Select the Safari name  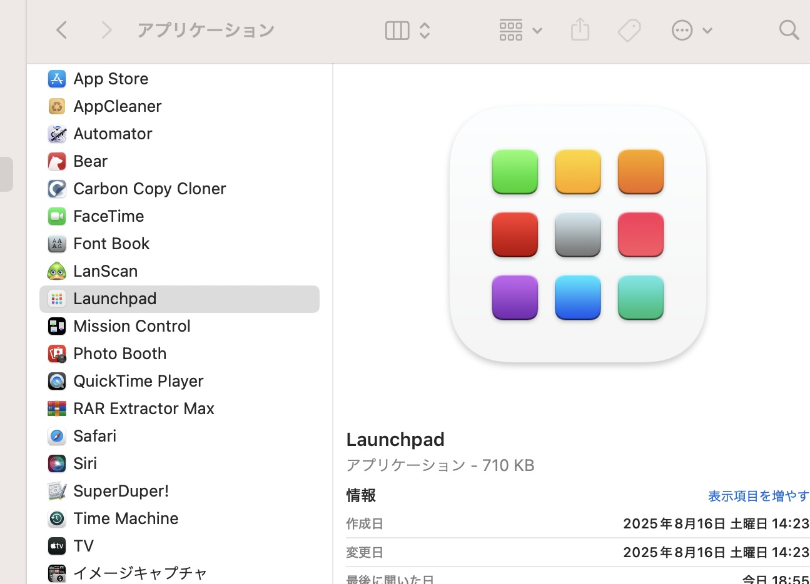[x=95, y=436]
